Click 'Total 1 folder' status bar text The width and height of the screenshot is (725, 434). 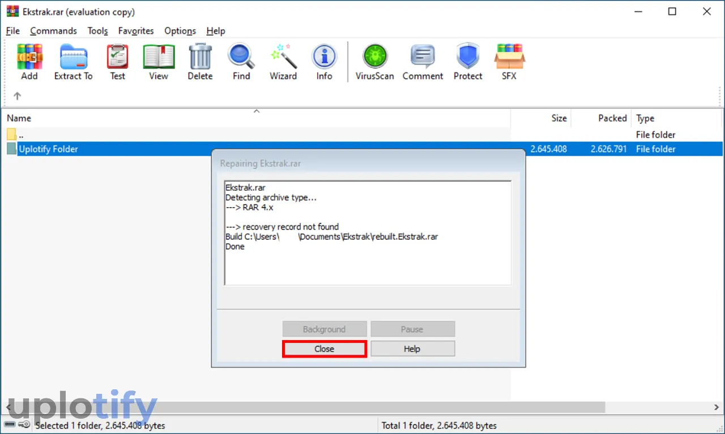[x=439, y=425]
